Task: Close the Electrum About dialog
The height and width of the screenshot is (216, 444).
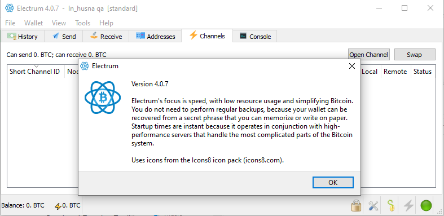Action: (x=352, y=66)
